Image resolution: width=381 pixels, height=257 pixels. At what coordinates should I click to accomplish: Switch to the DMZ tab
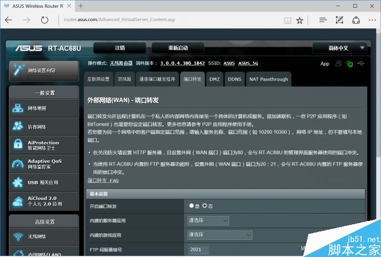coord(215,79)
